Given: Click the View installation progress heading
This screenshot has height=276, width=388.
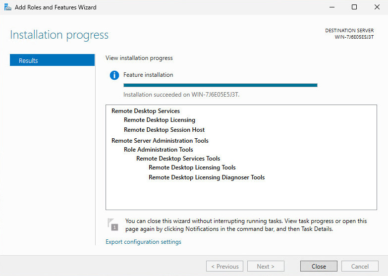Looking at the screenshot, I should pos(139,58).
